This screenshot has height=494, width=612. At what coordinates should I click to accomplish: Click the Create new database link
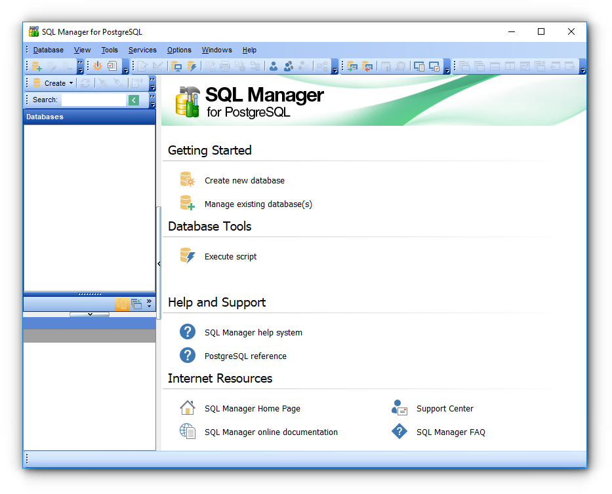245,181
